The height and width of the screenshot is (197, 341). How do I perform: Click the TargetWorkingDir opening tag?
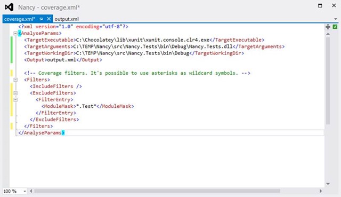pyautogui.click(x=50, y=53)
